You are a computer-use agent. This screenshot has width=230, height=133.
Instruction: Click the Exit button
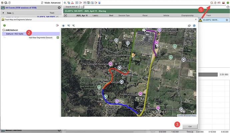190,126
